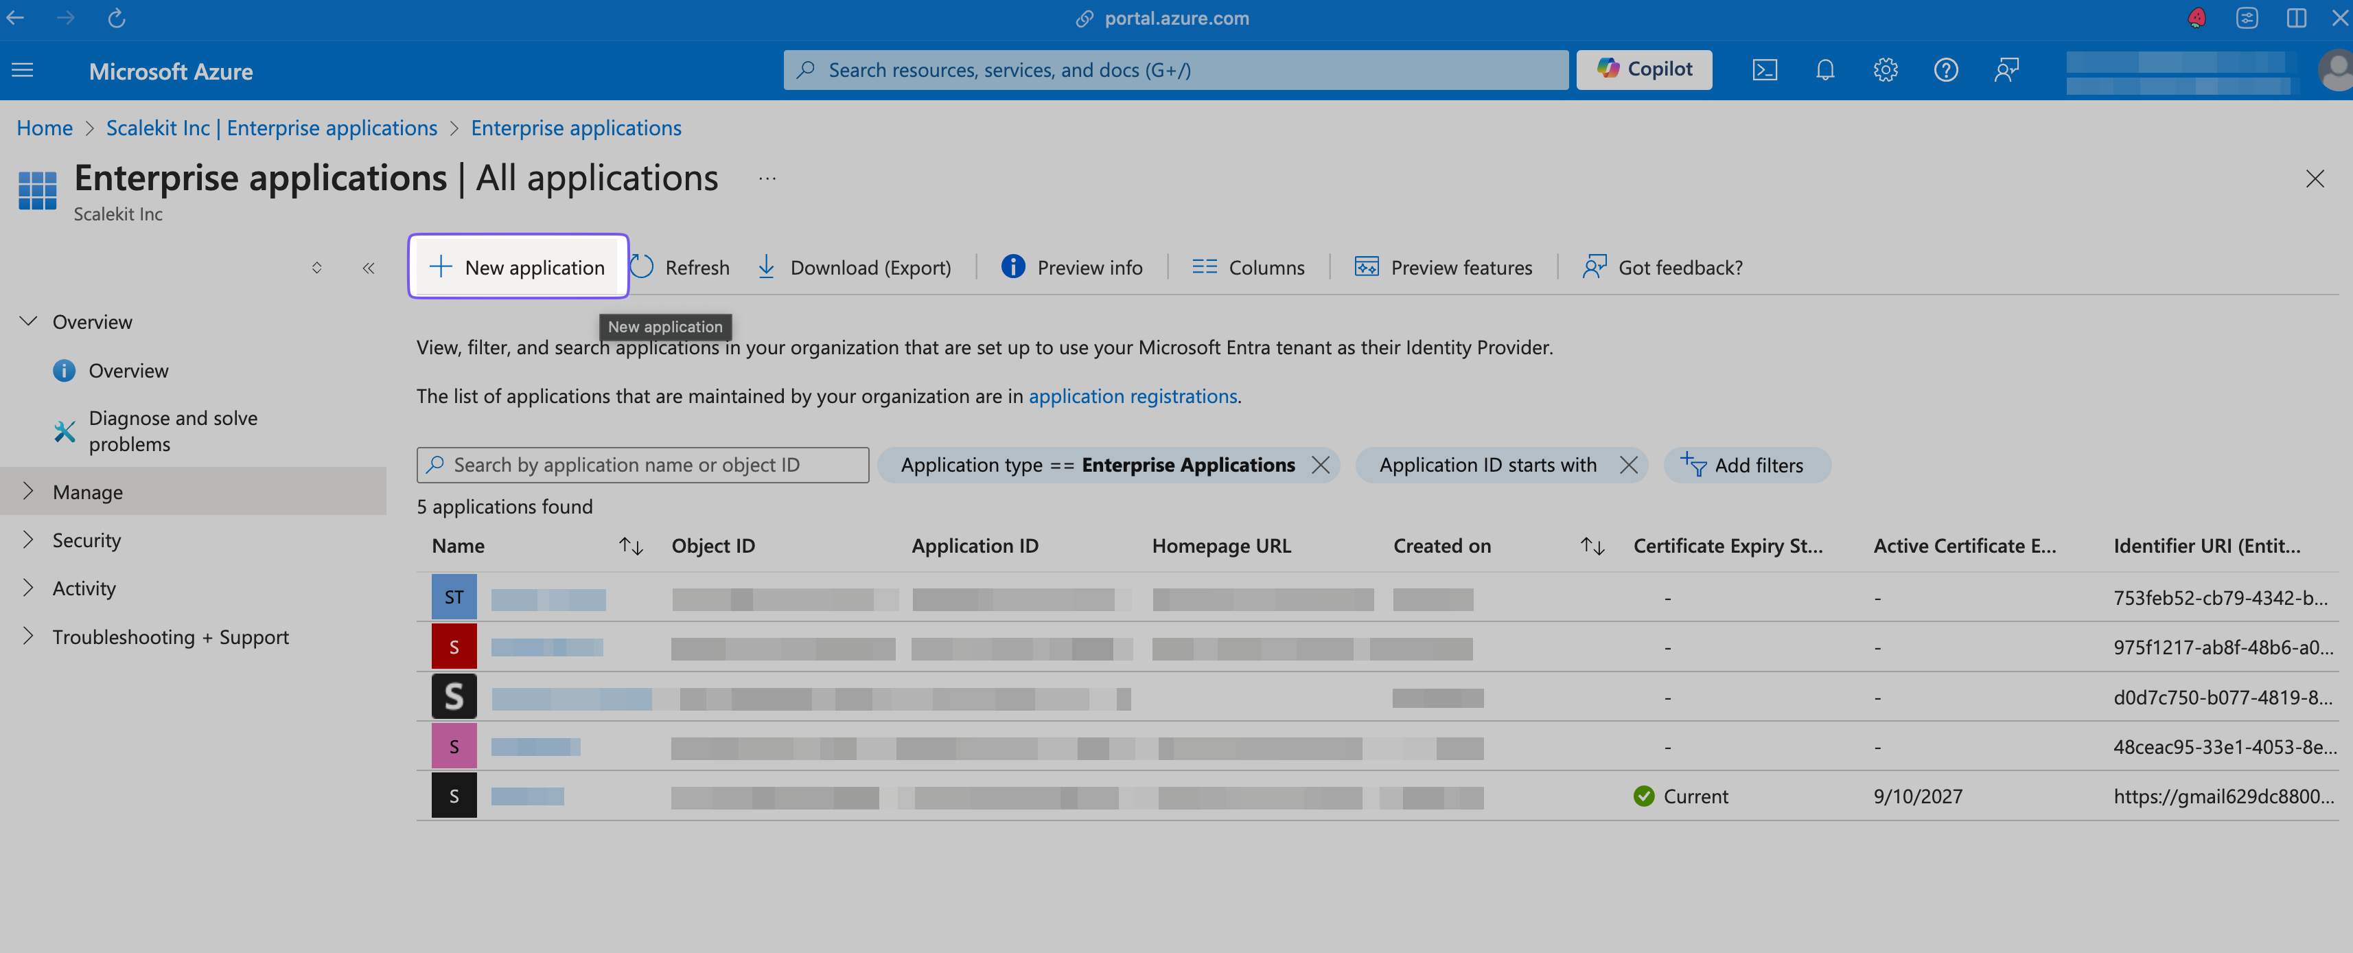Remove the Application type filter
This screenshot has width=2353, height=953.
1321,463
